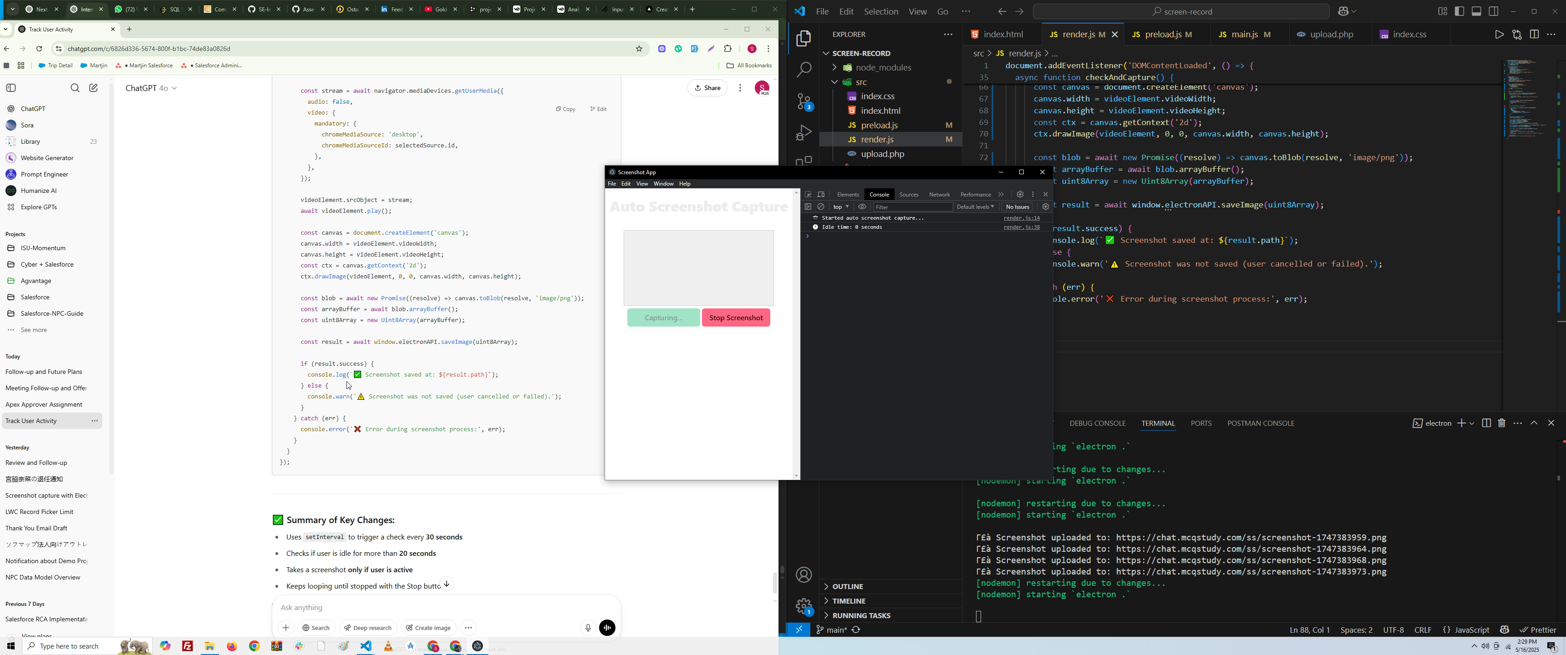Clear the DevTools console
This screenshot has width=1566, height=655.
[x=821, y=207]
